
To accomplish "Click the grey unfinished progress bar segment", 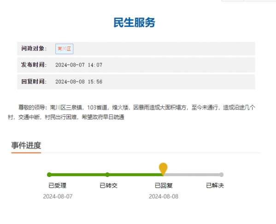I will tap(192, 175).
